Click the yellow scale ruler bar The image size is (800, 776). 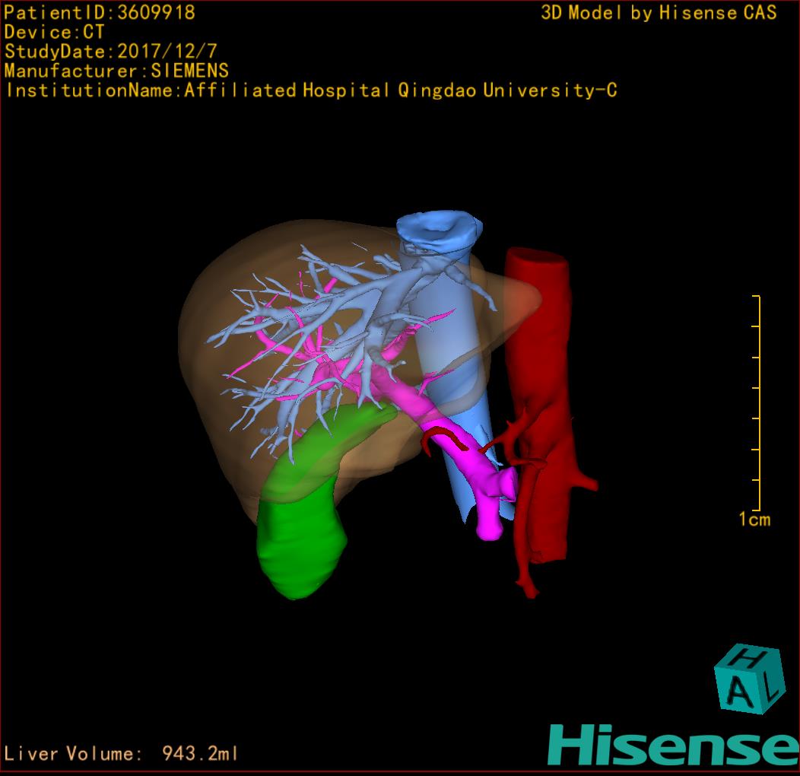point(757,402)
